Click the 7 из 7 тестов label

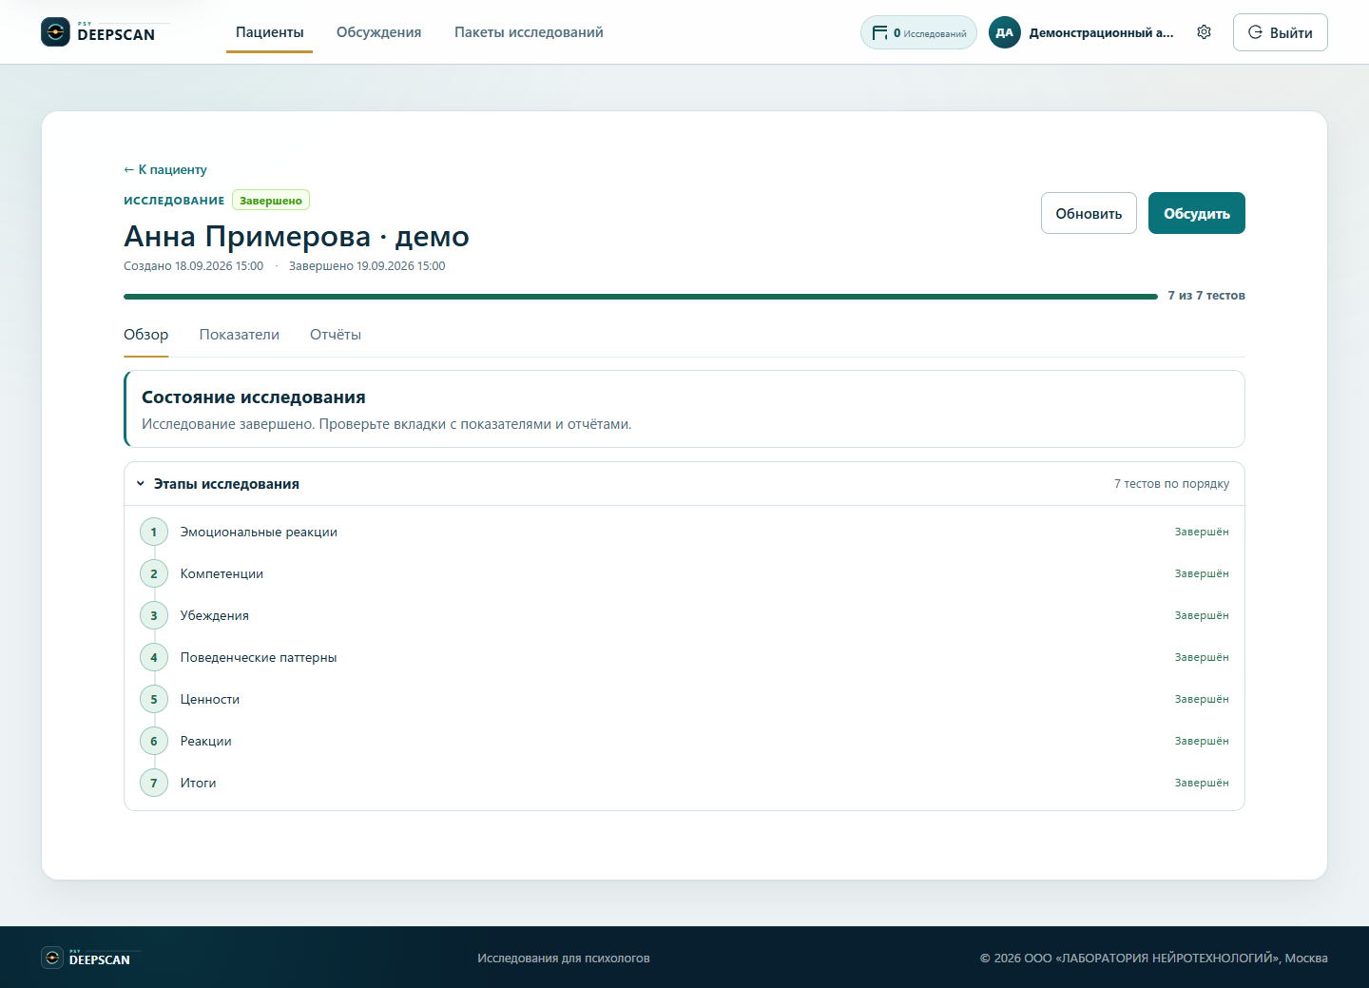1206,296
